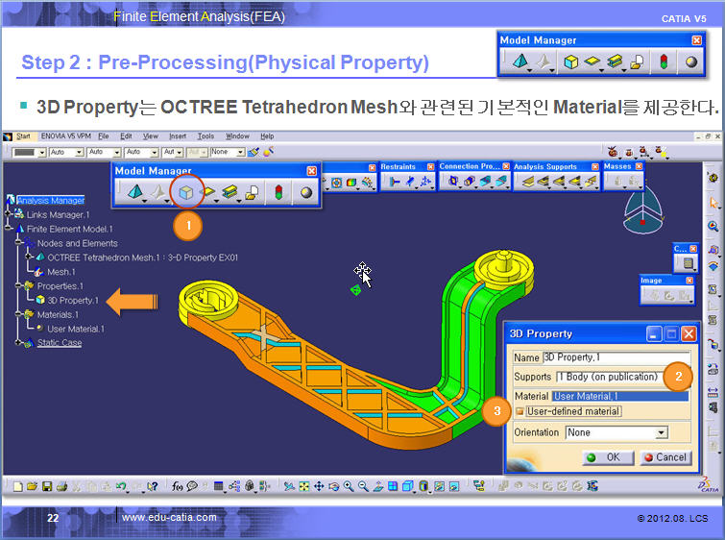This screenshot has width=725, height=540.
Task: Select OCTREE Tetrahedron Mesher in CATIA-window Model Manager
Action: click(x=135, y=191)
